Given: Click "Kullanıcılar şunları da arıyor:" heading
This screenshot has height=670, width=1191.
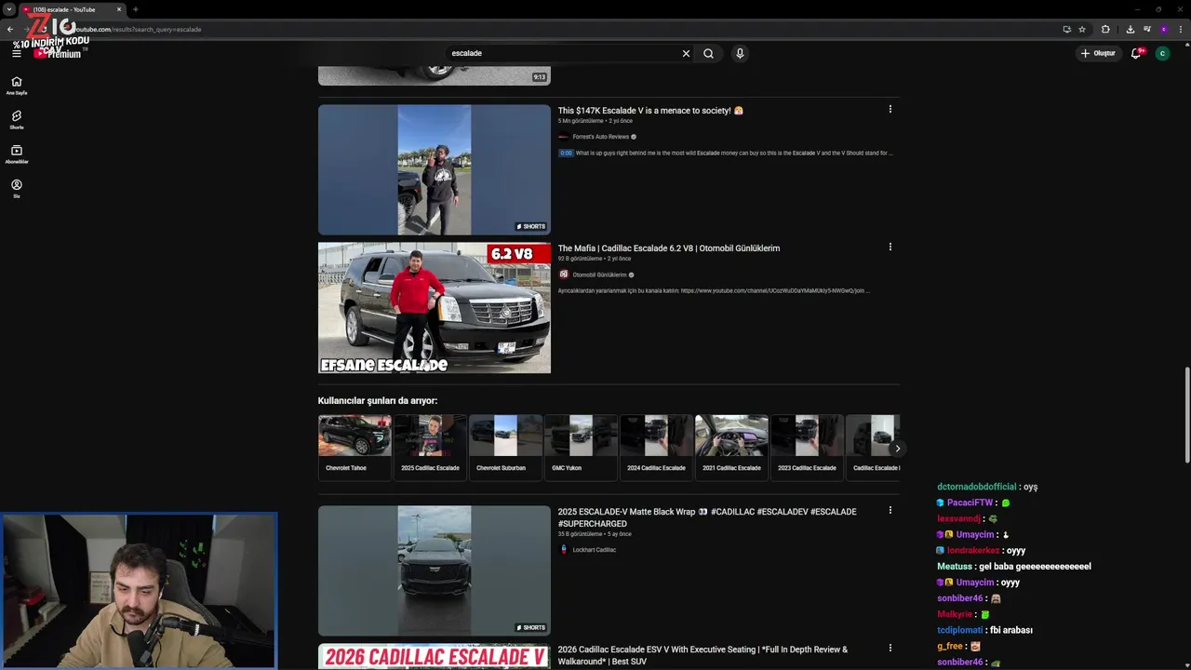Looking at the screenshot, I should (x=378, y=401).
